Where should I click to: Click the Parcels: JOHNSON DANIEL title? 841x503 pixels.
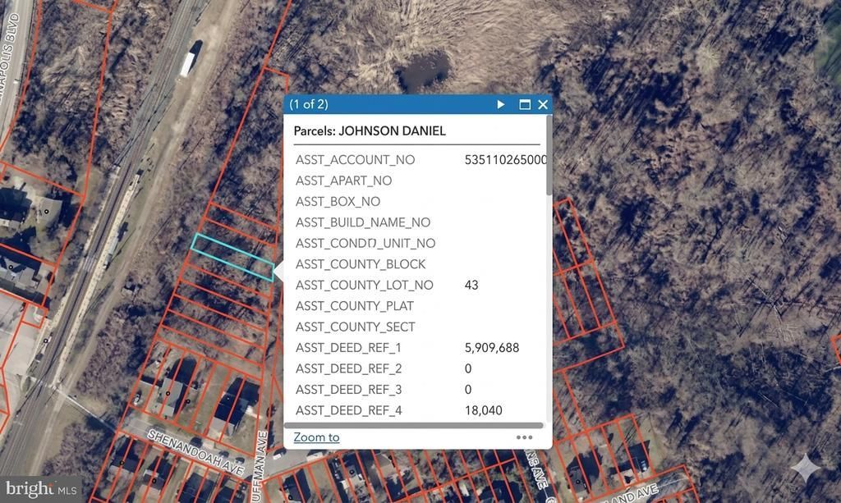point(370,130)
